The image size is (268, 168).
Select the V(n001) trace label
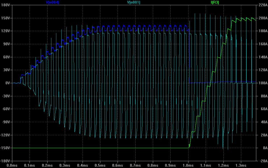[134, 2]
